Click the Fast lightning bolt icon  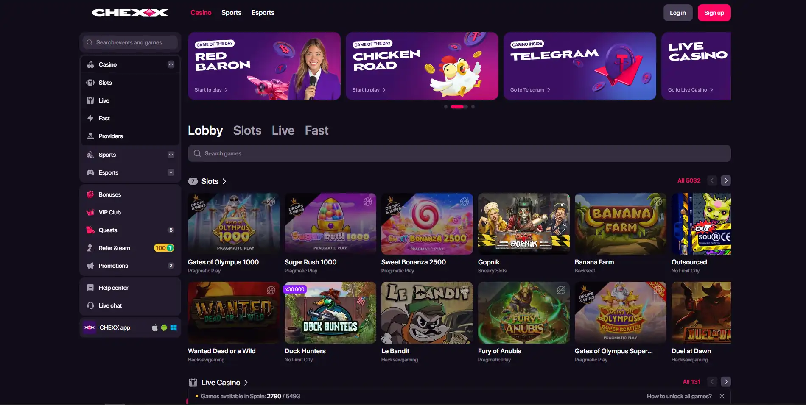point(90,118)
